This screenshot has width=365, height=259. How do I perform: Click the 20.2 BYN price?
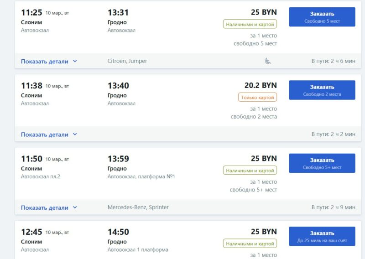(261, 85)
